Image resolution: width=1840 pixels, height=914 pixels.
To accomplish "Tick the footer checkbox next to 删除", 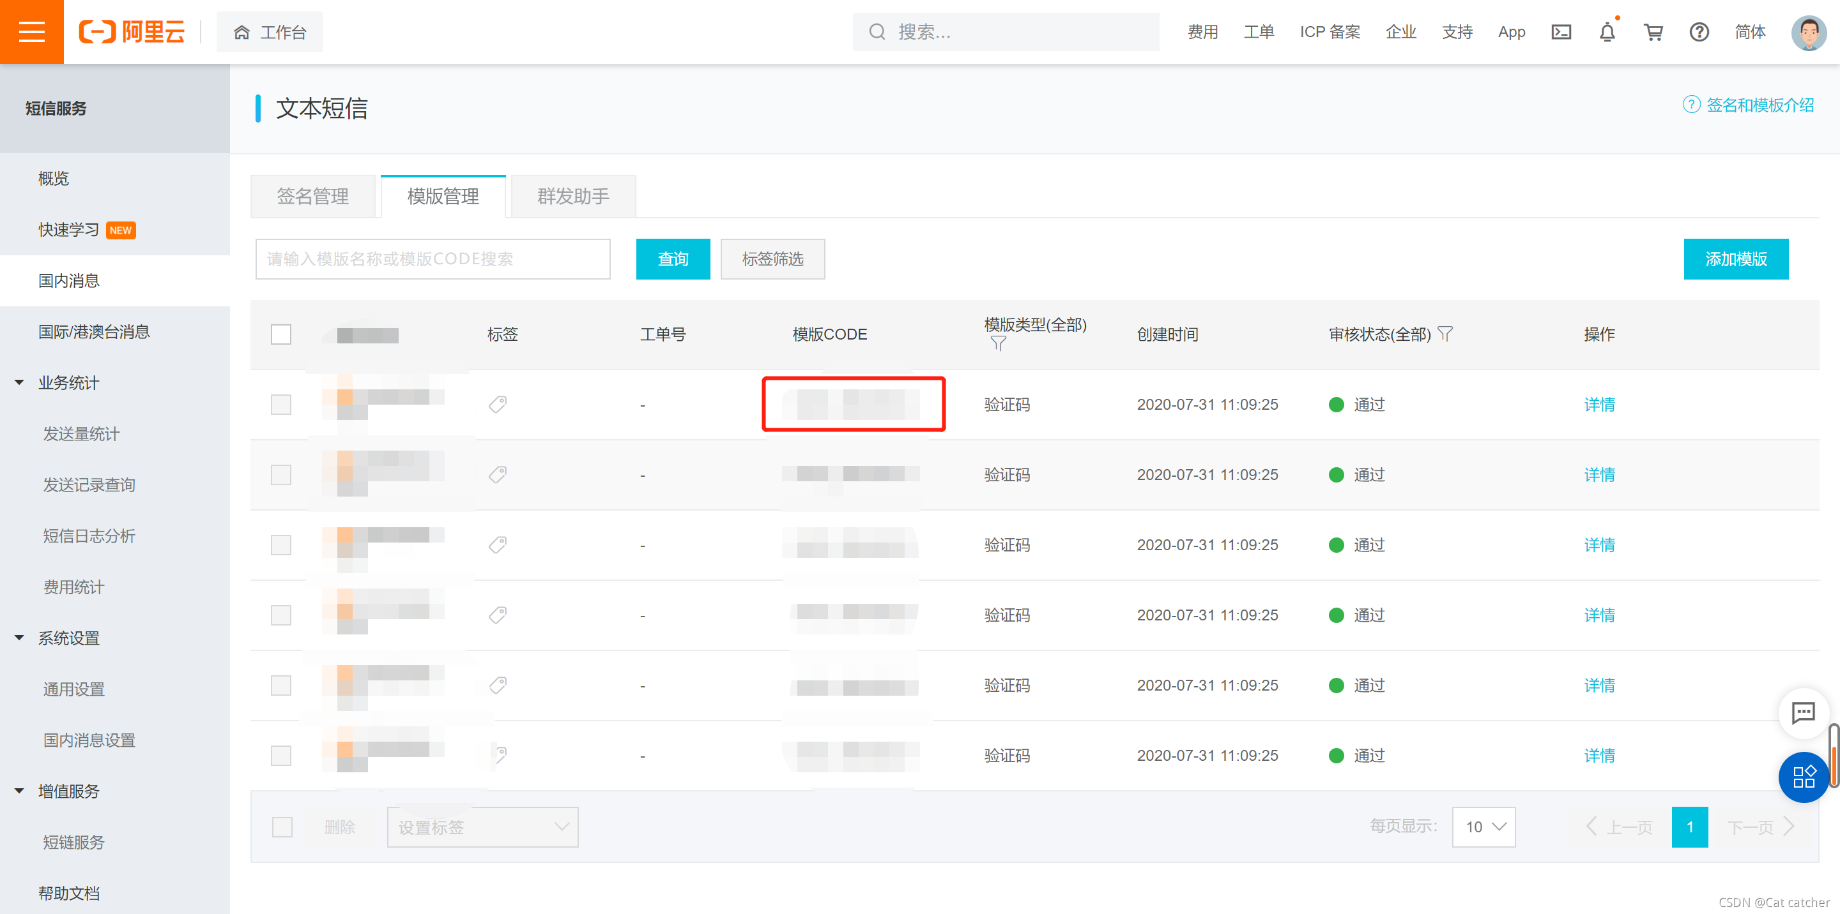I will [282, 827].
